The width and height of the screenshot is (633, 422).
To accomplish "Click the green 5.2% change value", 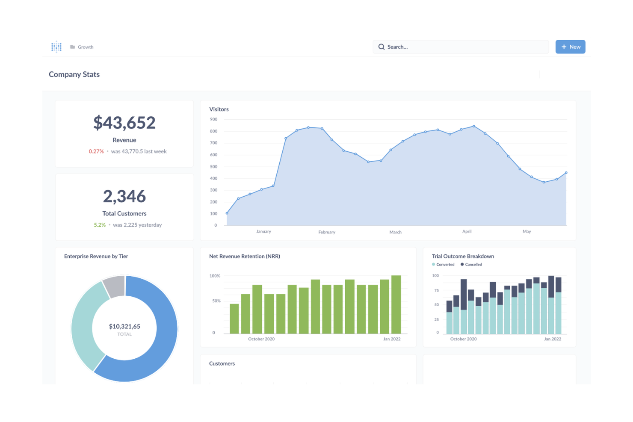I will 100,225.
